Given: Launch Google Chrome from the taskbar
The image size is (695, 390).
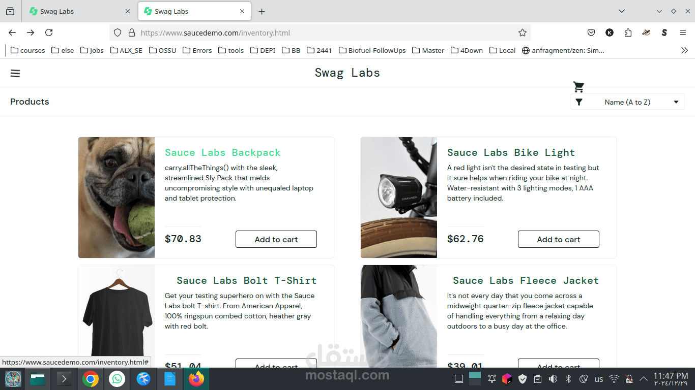Looking at the screenshot, I should [91, 379].
